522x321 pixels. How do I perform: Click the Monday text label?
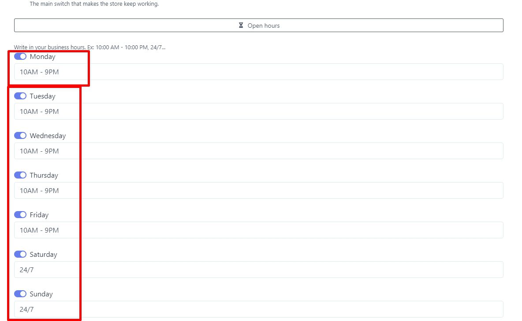[x=43, y=57]
